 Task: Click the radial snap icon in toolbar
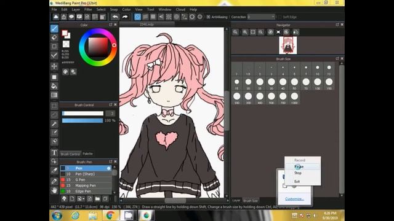tap(169, 17)
